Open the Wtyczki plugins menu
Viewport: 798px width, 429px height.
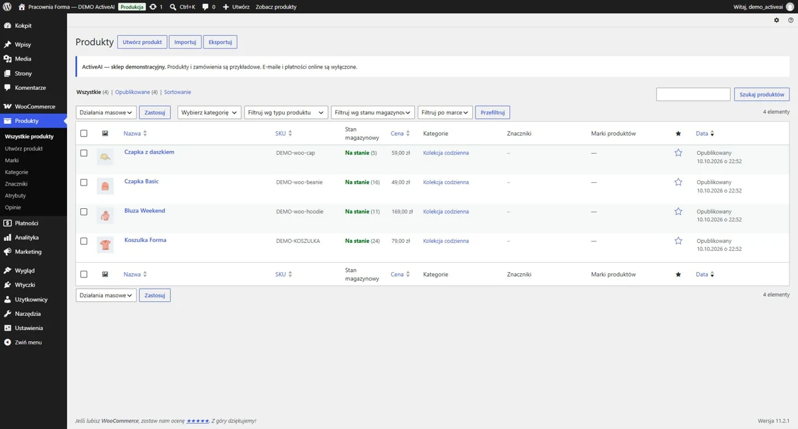[x=33, y=285]
